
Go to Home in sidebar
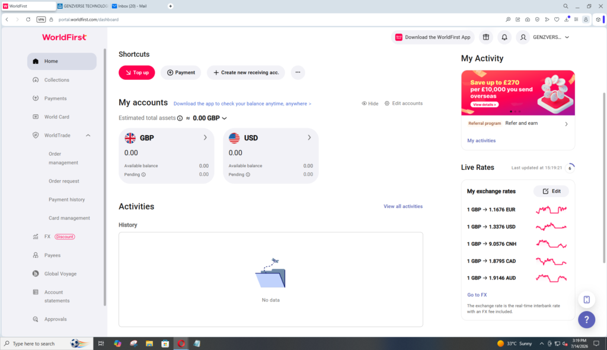pyautogui.click(x=62, y=61)
